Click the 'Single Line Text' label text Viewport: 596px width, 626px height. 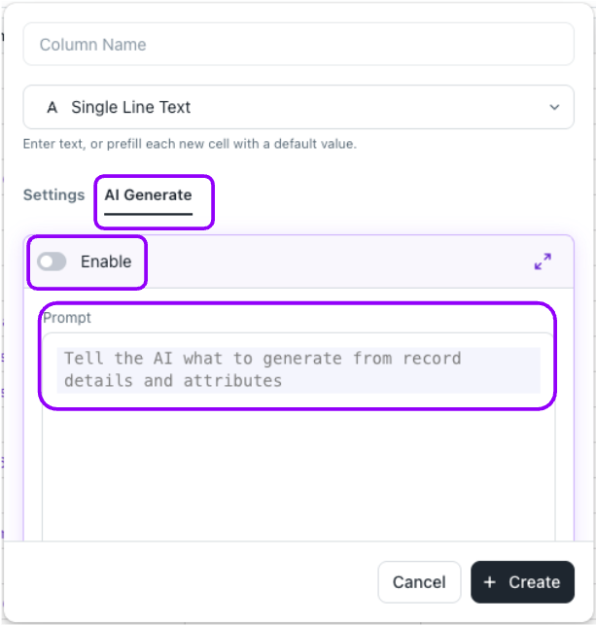[x=131, y=107]
